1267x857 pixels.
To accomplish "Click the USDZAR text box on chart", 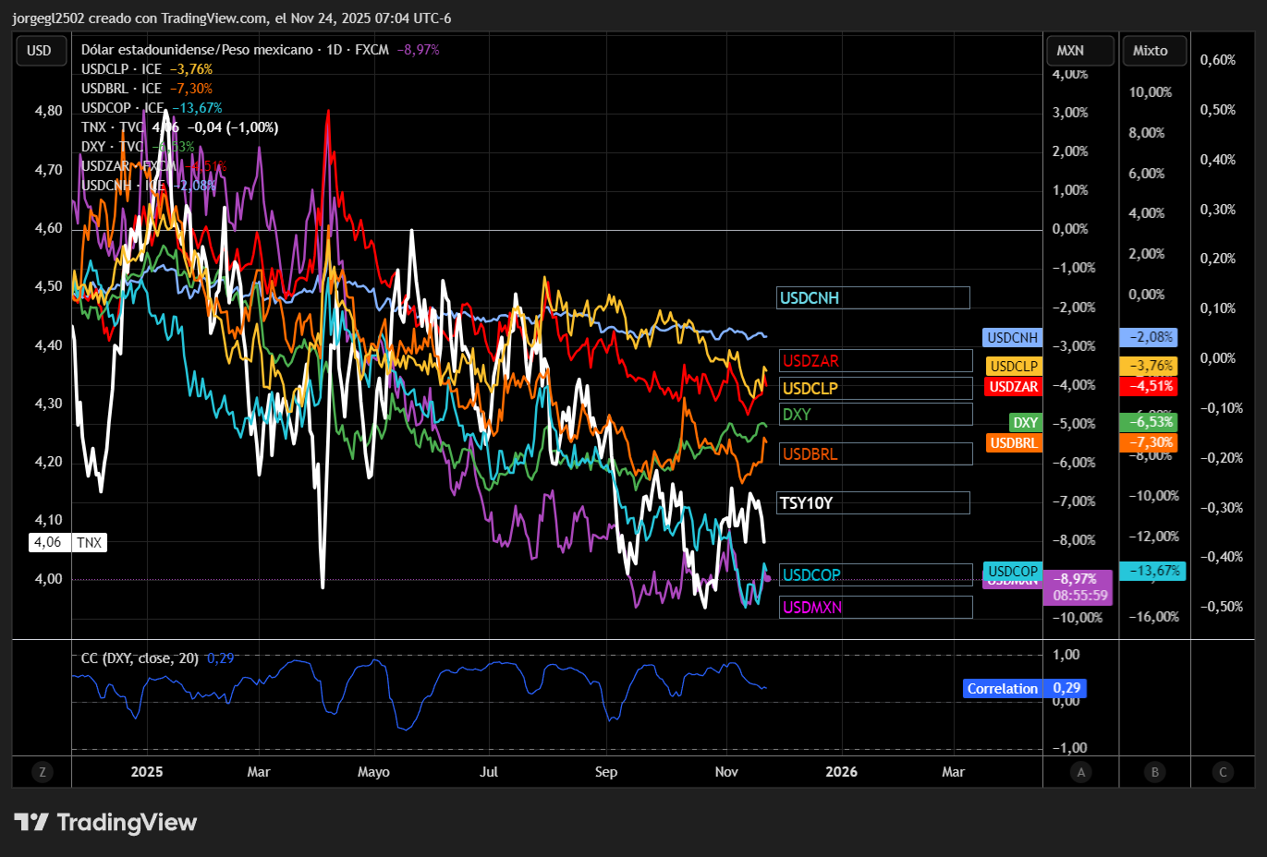I will point(876,361).
